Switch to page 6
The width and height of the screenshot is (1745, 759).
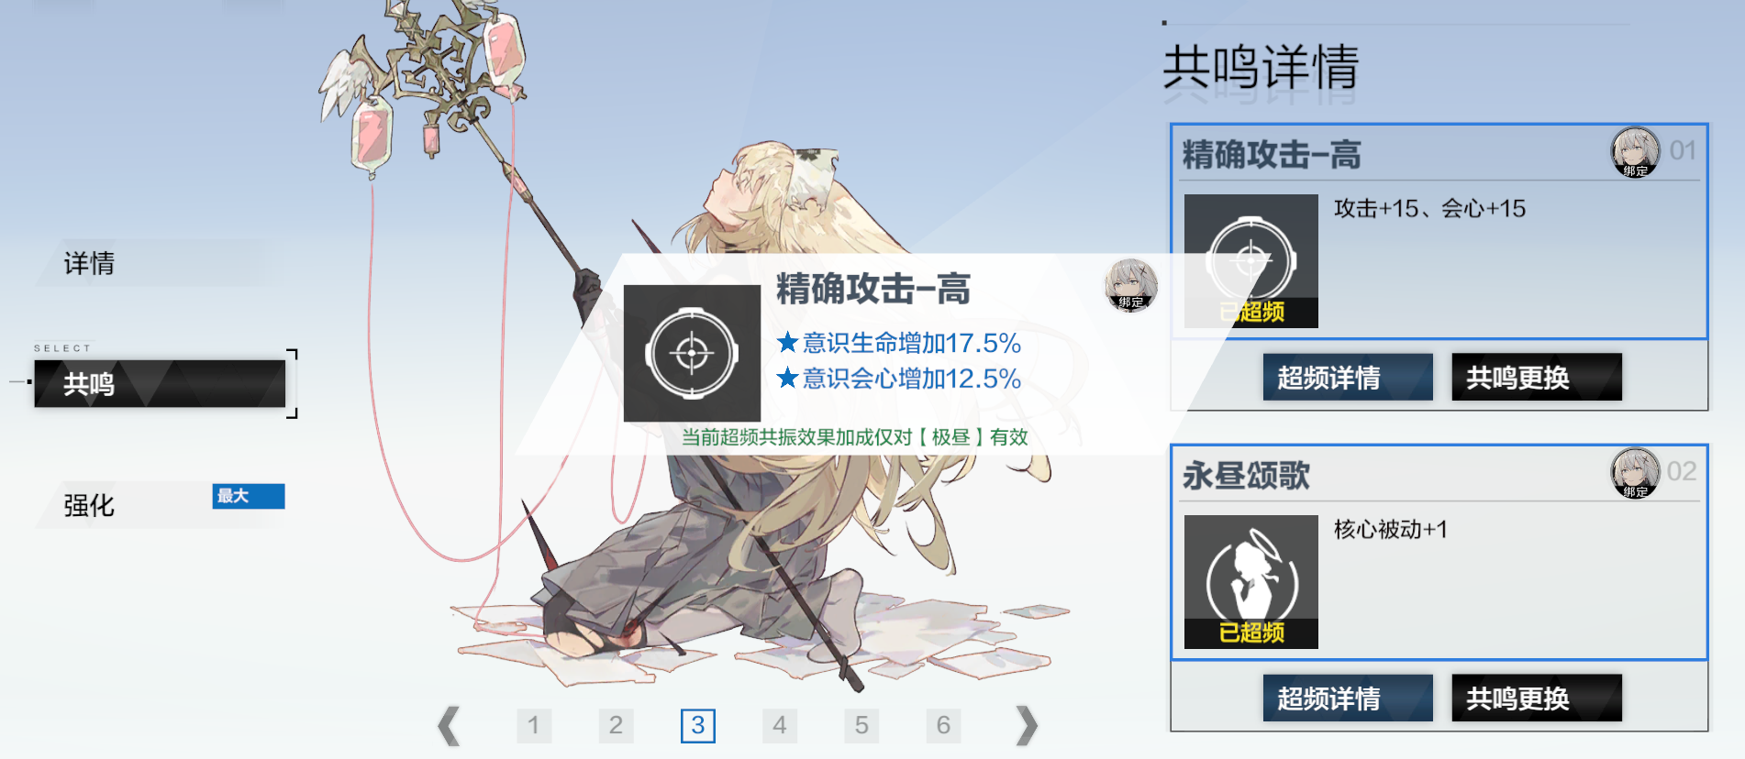pyautogui.click(x=943, y=726)
